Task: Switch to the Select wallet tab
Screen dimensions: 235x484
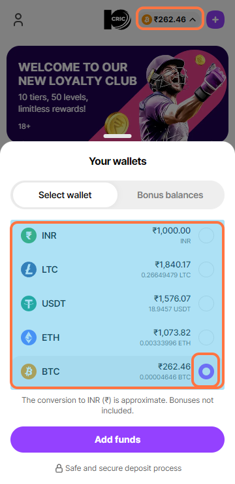Action: tap(65, 195)
